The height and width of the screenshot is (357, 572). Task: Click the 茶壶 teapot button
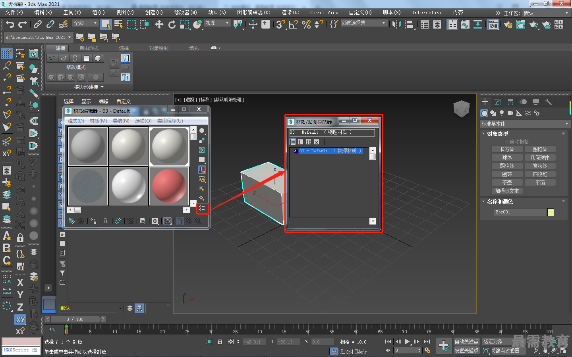(507, 182)
